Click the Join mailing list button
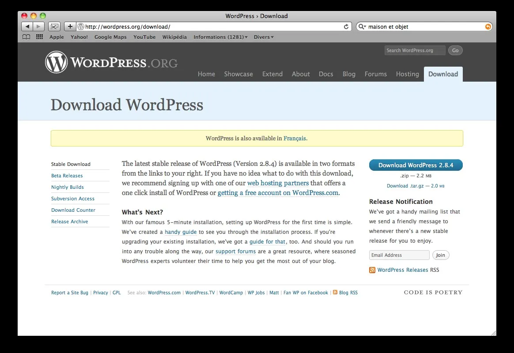514x353 pixels. click(x=441, y=255)
